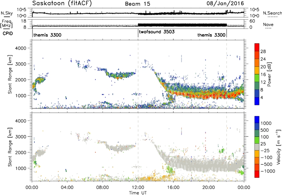The width and height of the screenshot is (282, 195).
Task: Click the power echo patch near 2000 km at 01:00
Action: (x=40, y=80)
